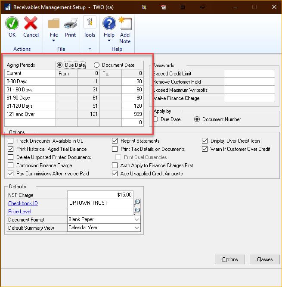Click the From value 31 cell

tap(89, 90)
